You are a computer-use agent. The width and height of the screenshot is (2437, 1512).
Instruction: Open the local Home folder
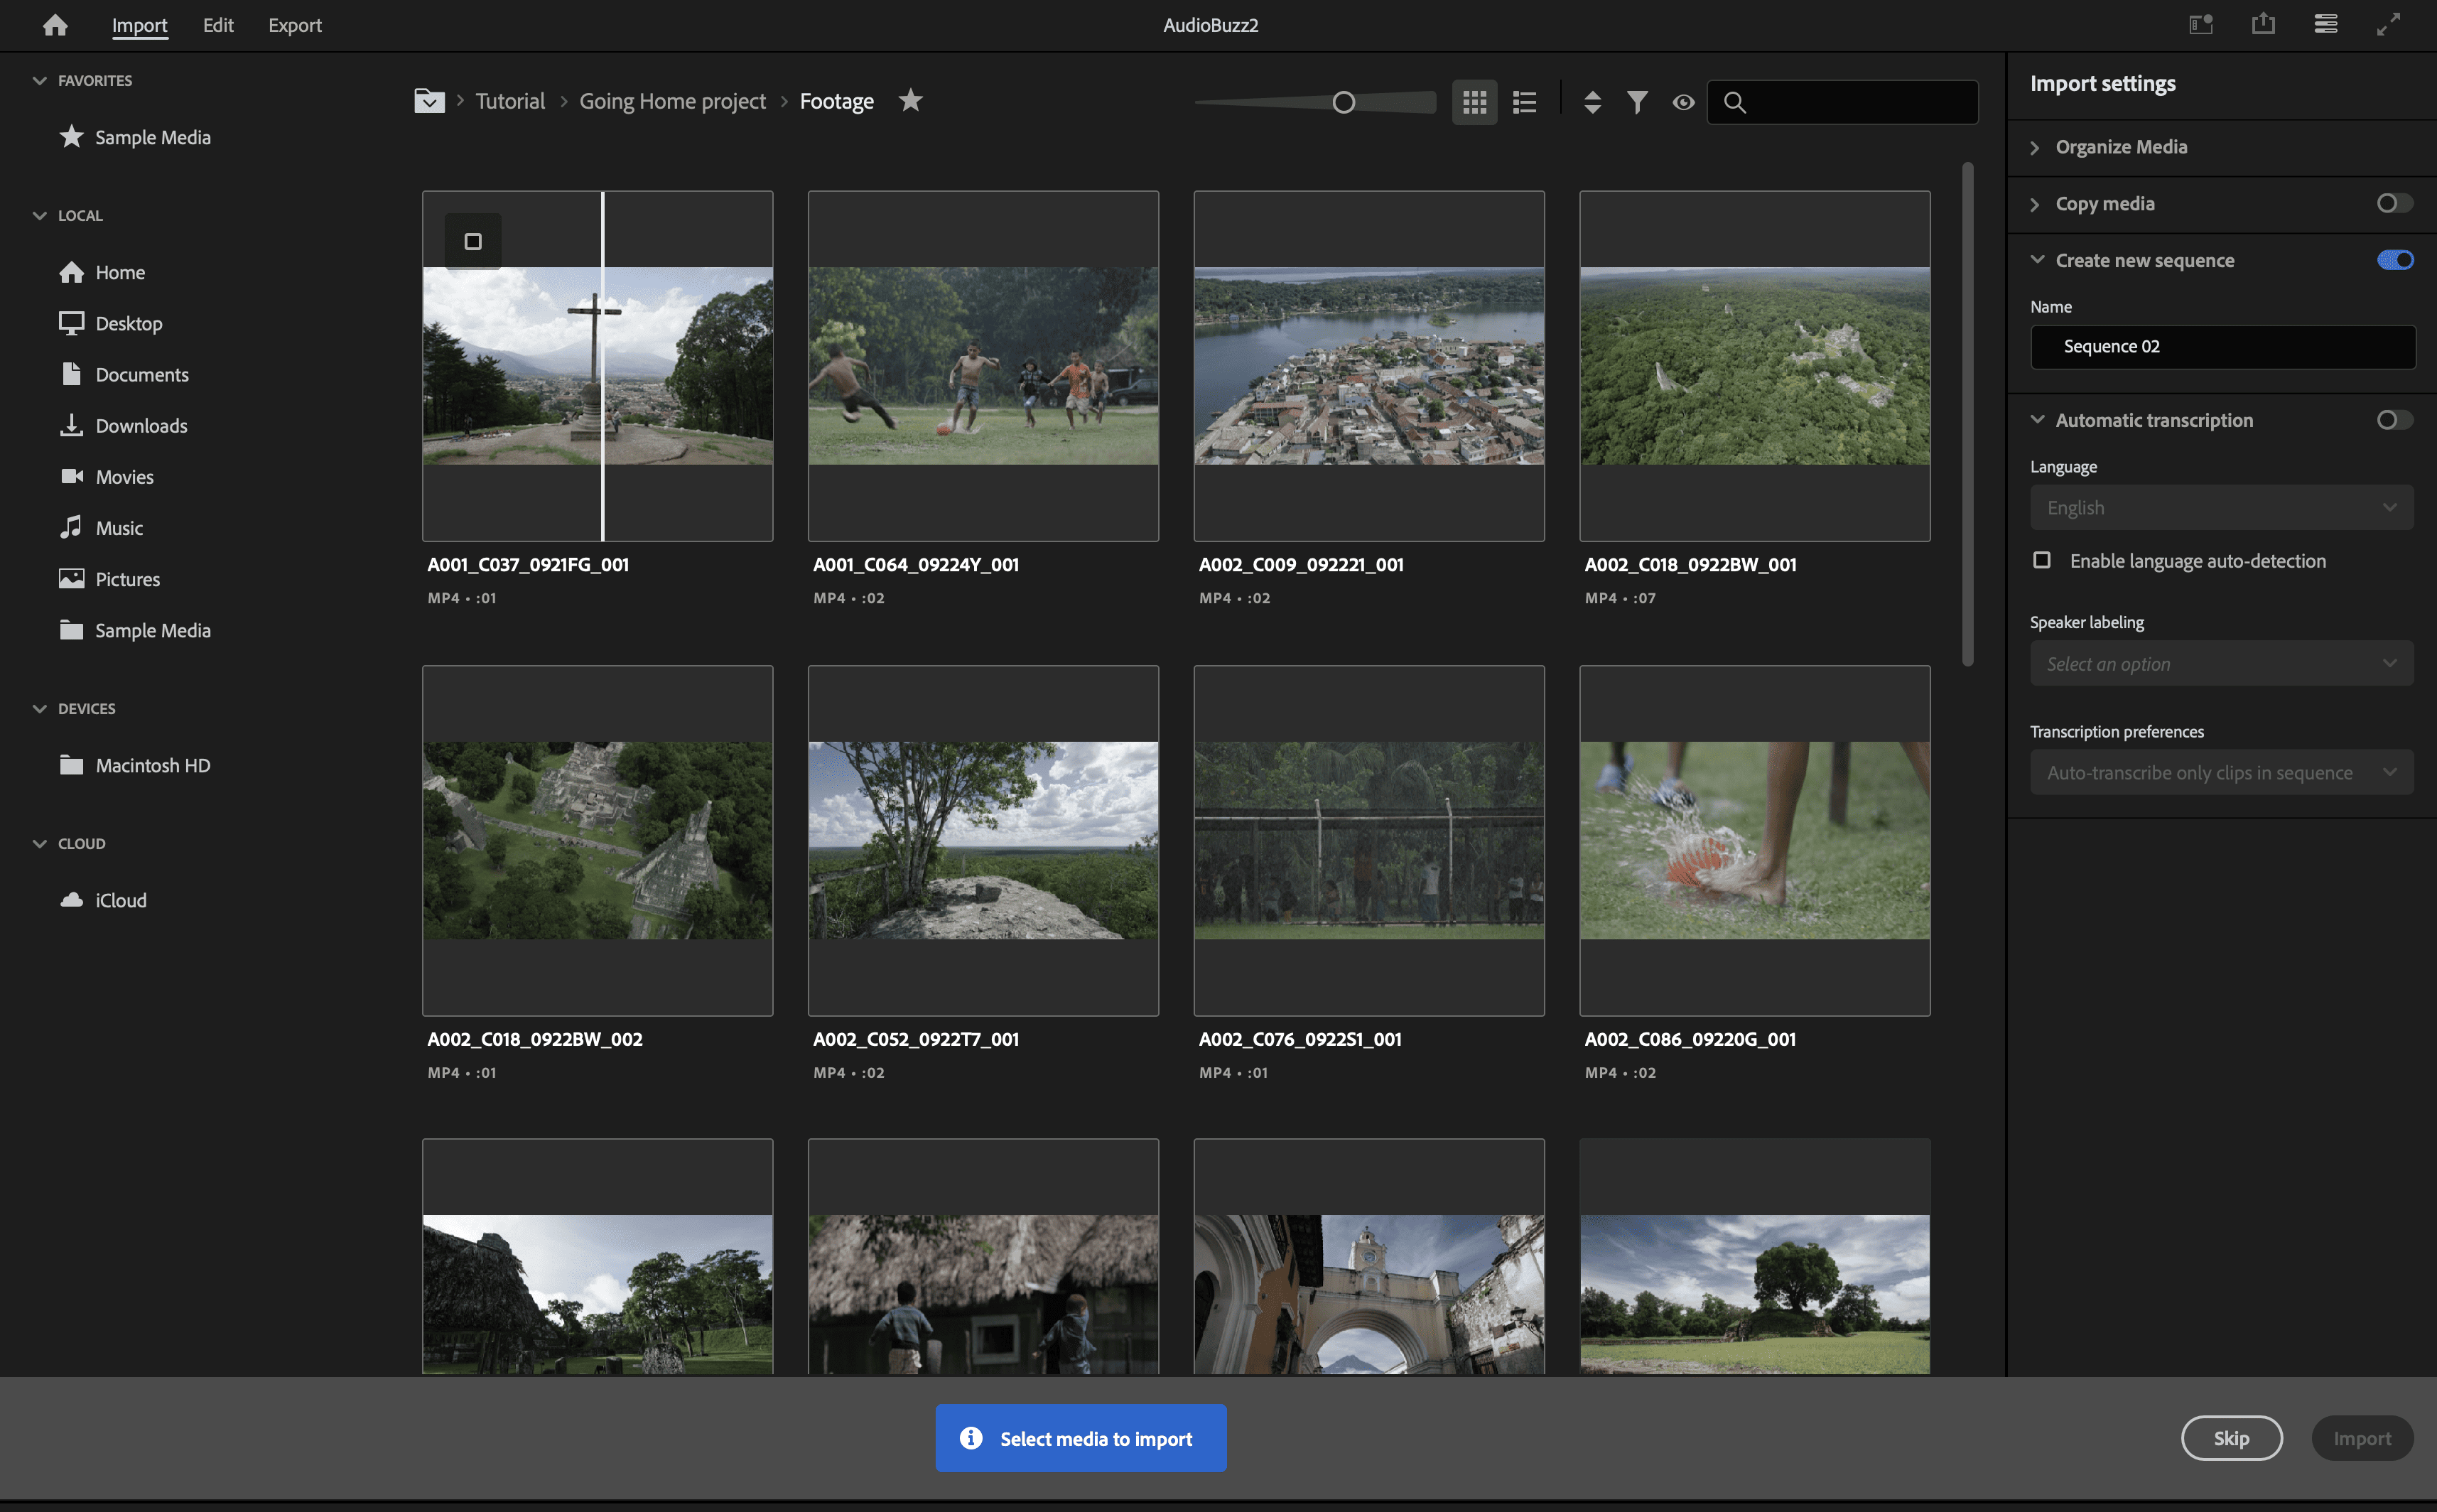pyautogui.click(x=102, y=272)
